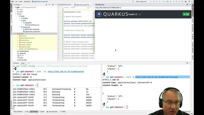Click the /health/ready URL in right terminal
204x115 pixels.
point(157,77)
